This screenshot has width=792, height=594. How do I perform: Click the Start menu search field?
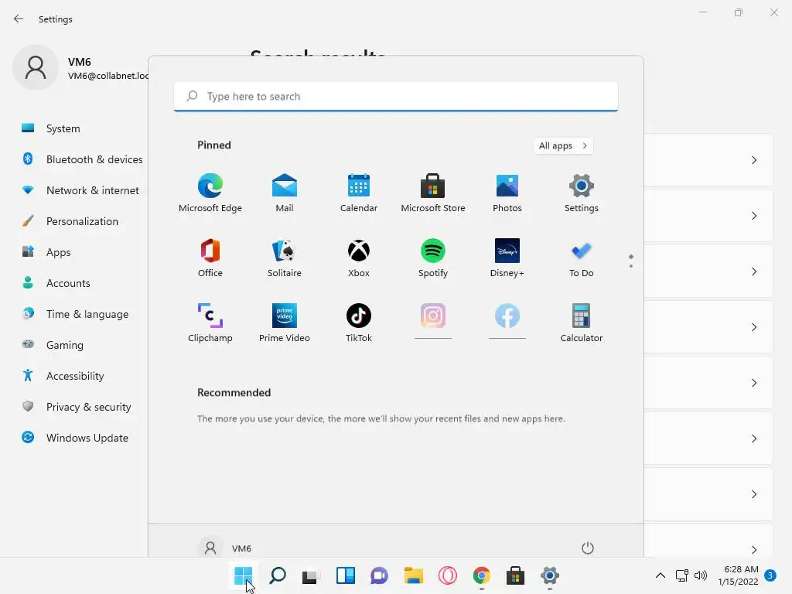396,97
